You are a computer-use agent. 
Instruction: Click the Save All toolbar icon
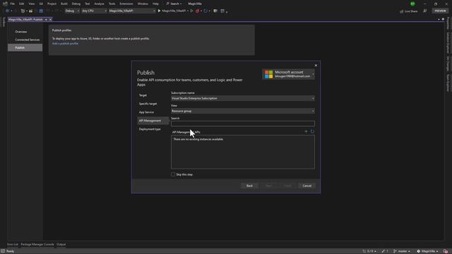pyautogui.click(x=41, y=11)
